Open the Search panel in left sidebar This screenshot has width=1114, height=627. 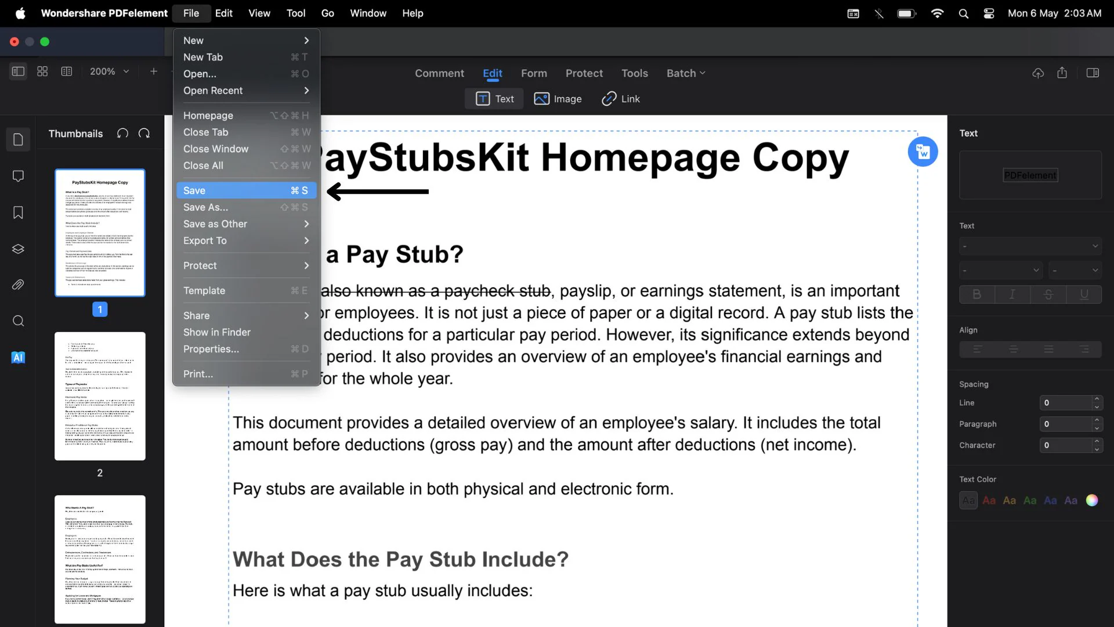(x=18, y=321)
